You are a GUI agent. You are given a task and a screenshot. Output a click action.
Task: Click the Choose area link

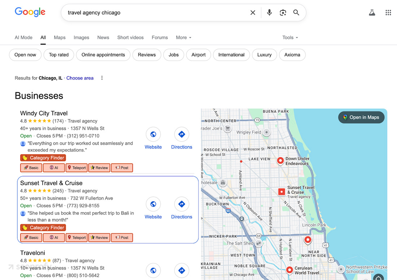tap(80, 78)
